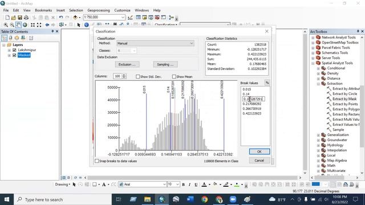This screenshot has height=205, width=365.
Task: Open line color picker on Drawing toolbar
Action: (231, 184)
